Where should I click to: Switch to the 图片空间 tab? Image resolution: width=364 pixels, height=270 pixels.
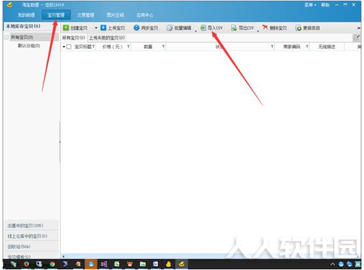[x=115, y=15]
